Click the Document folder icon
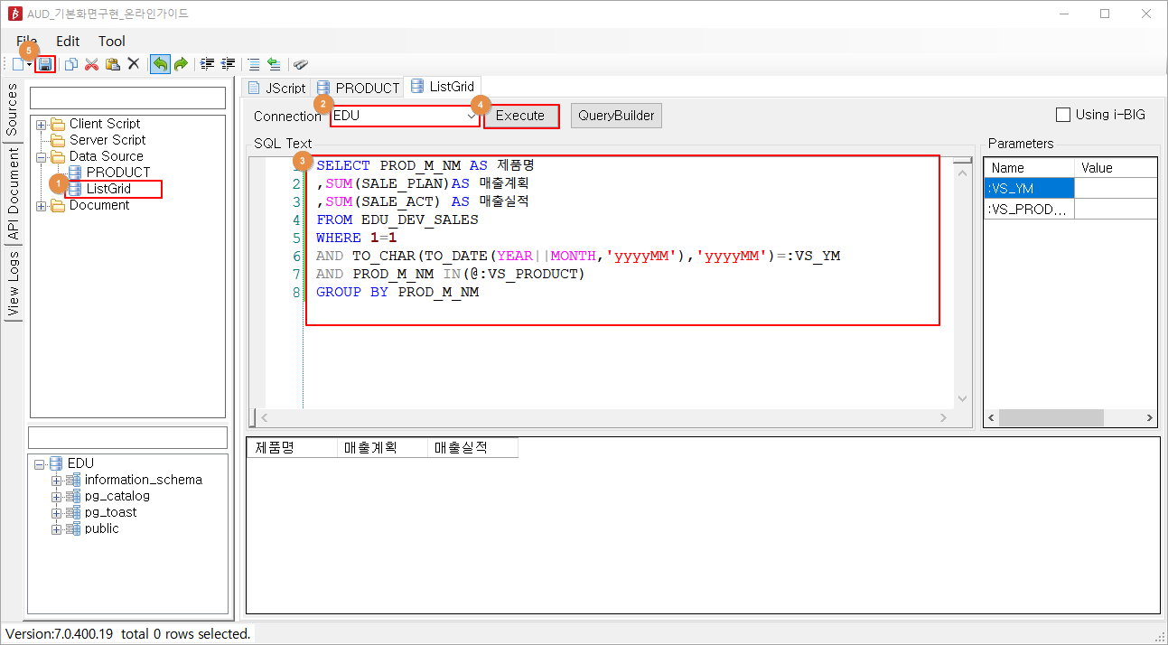 (x=58, y=205)
